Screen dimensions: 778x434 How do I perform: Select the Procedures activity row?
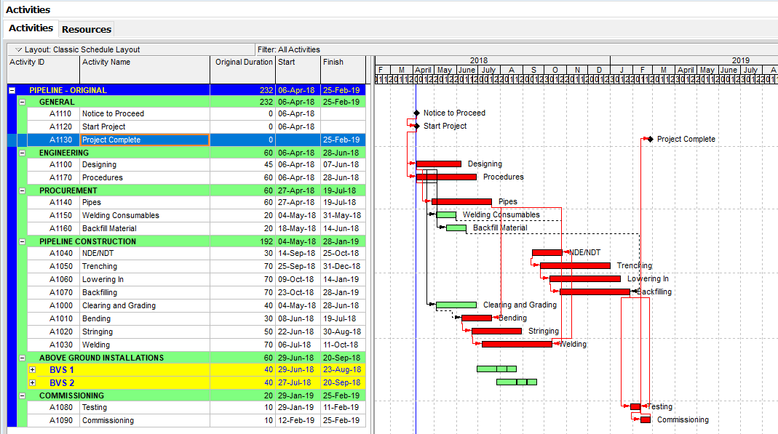click(196, 177)
